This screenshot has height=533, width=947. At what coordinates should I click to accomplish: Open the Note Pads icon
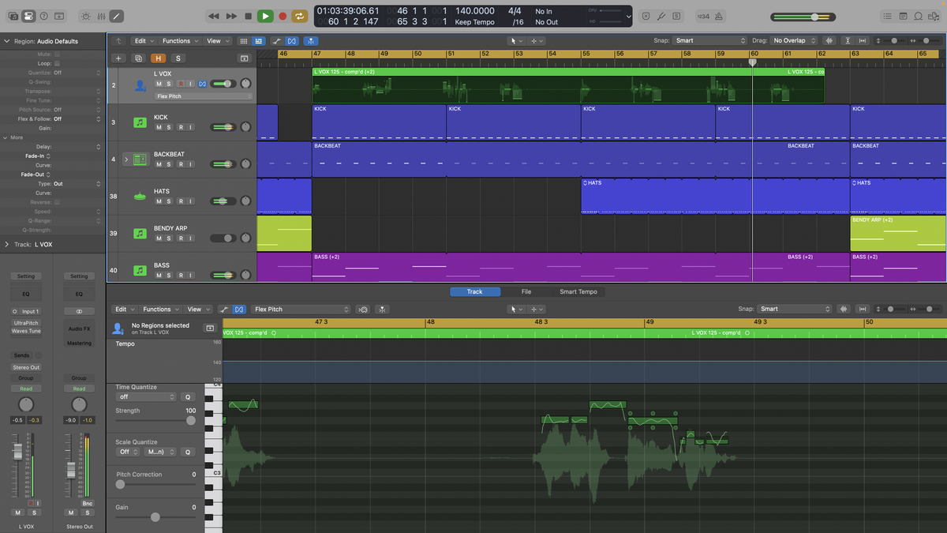(904, 16)
